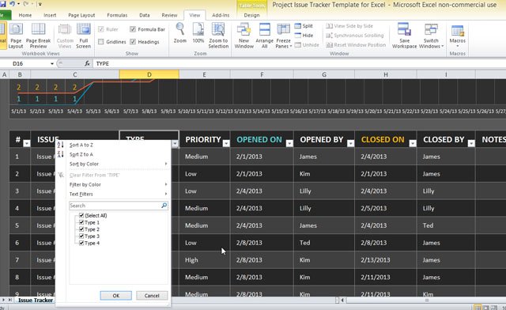This screenshot has height=310, width=506.
Task: Click the Insert Function fx icon
Action: (x=87, y=63)
